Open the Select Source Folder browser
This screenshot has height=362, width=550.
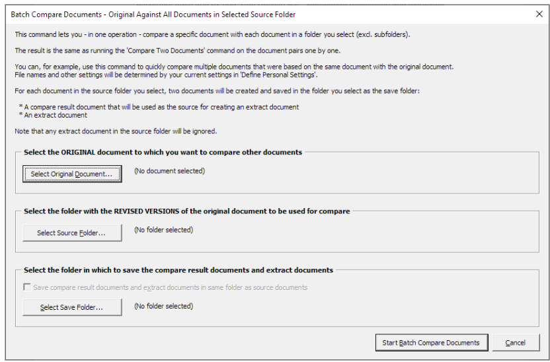pos(72,233)
